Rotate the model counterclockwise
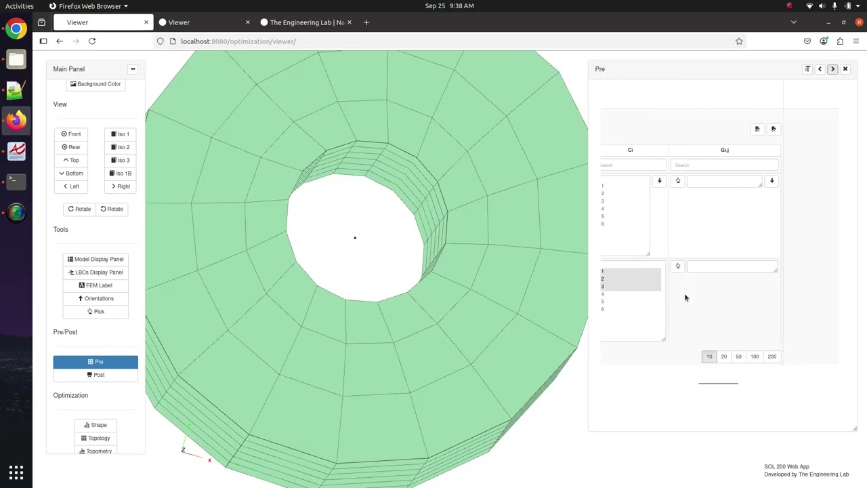Screen dimensions: 867x488 (x=112, y=209)
